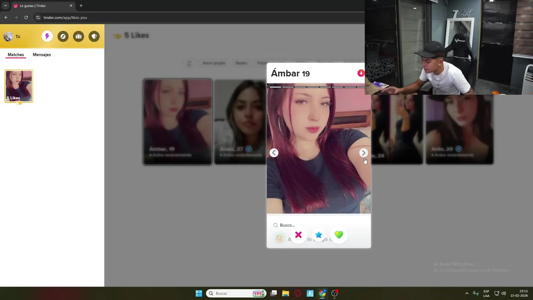This screenshot has width=533, height=300.
Task: Click the Boost lightning bolt icon
Action: coord(47,36)
